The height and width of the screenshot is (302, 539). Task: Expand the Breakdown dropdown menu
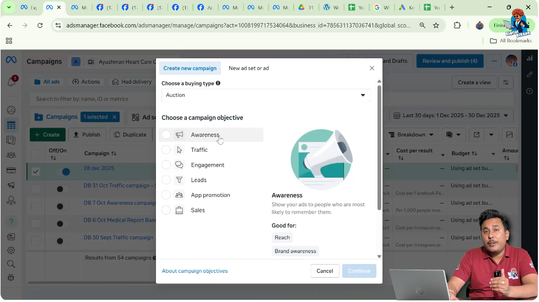click(x=414, y=135)
